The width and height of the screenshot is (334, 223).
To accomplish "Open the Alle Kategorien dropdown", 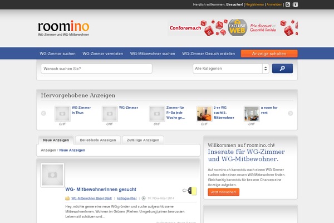I will (231, 69).
